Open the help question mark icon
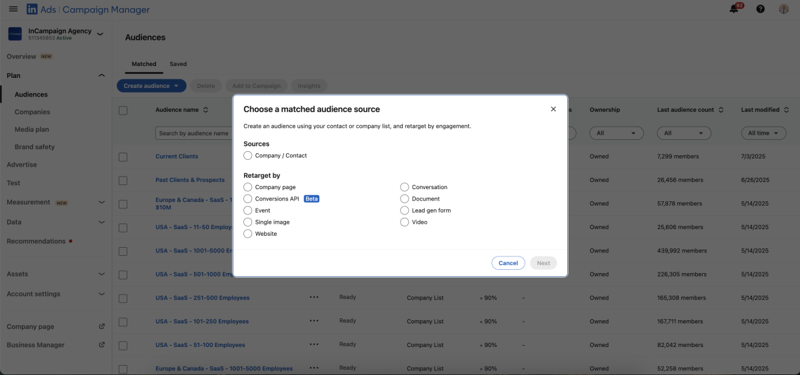The width and height of the screenshot is (800, 375). click(761, 9)
